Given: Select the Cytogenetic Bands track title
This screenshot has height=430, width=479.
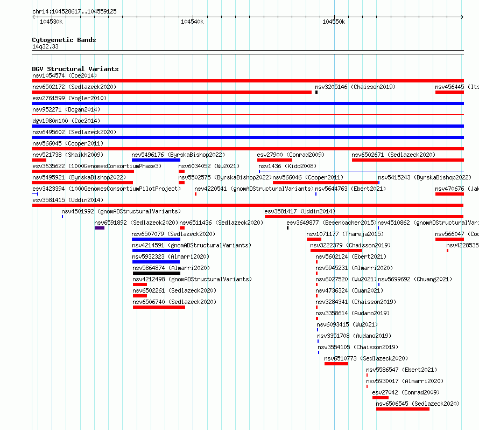Looking at the screenshot, I should point(64,40).
